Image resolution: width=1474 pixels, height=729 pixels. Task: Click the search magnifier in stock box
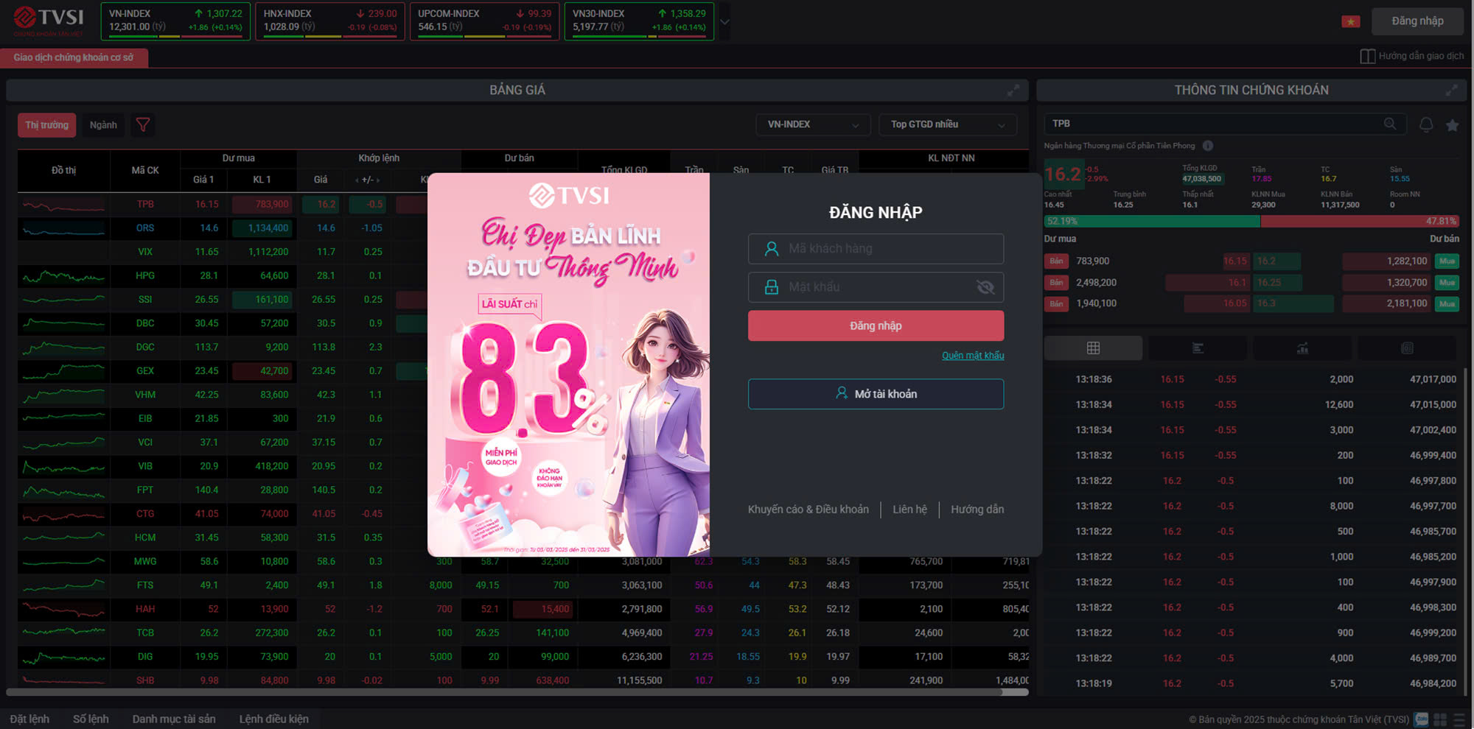(1390, 124)
